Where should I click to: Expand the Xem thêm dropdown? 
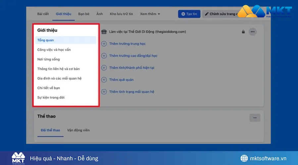pyautogui.click(x=150, y=14)
